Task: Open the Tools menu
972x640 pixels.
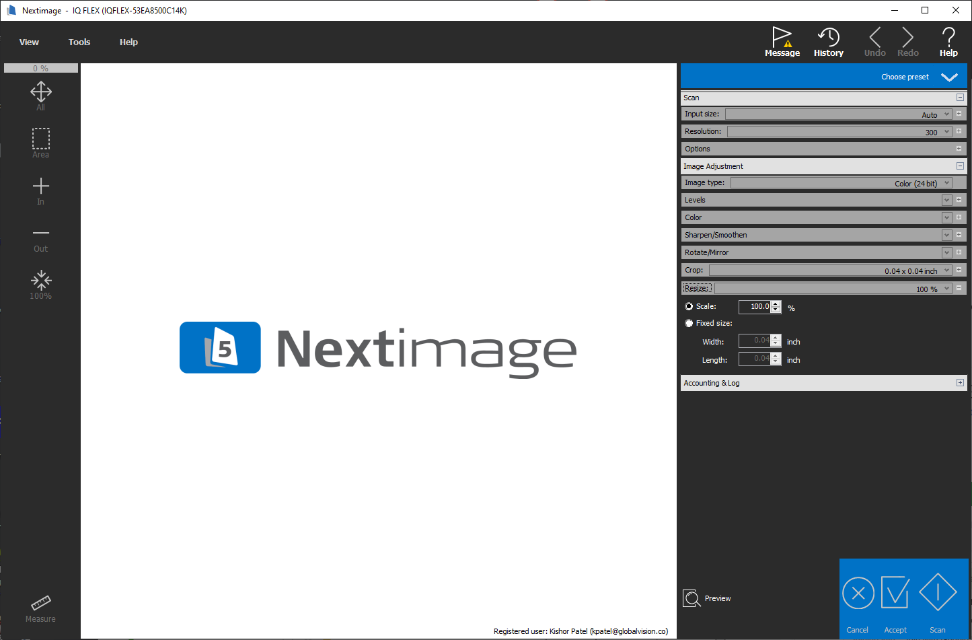Action: 79,42
